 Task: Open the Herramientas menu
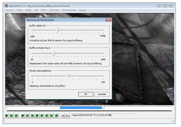(x=69, y=10)
